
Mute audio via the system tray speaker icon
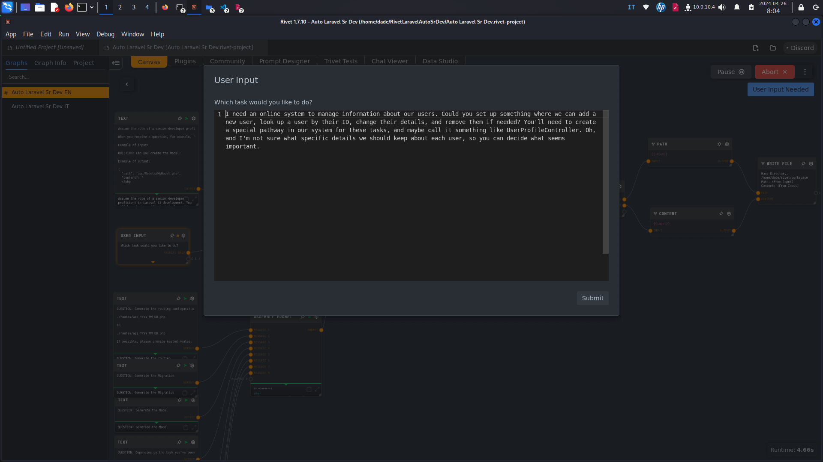pyautogui.click(x=722, y=7)
